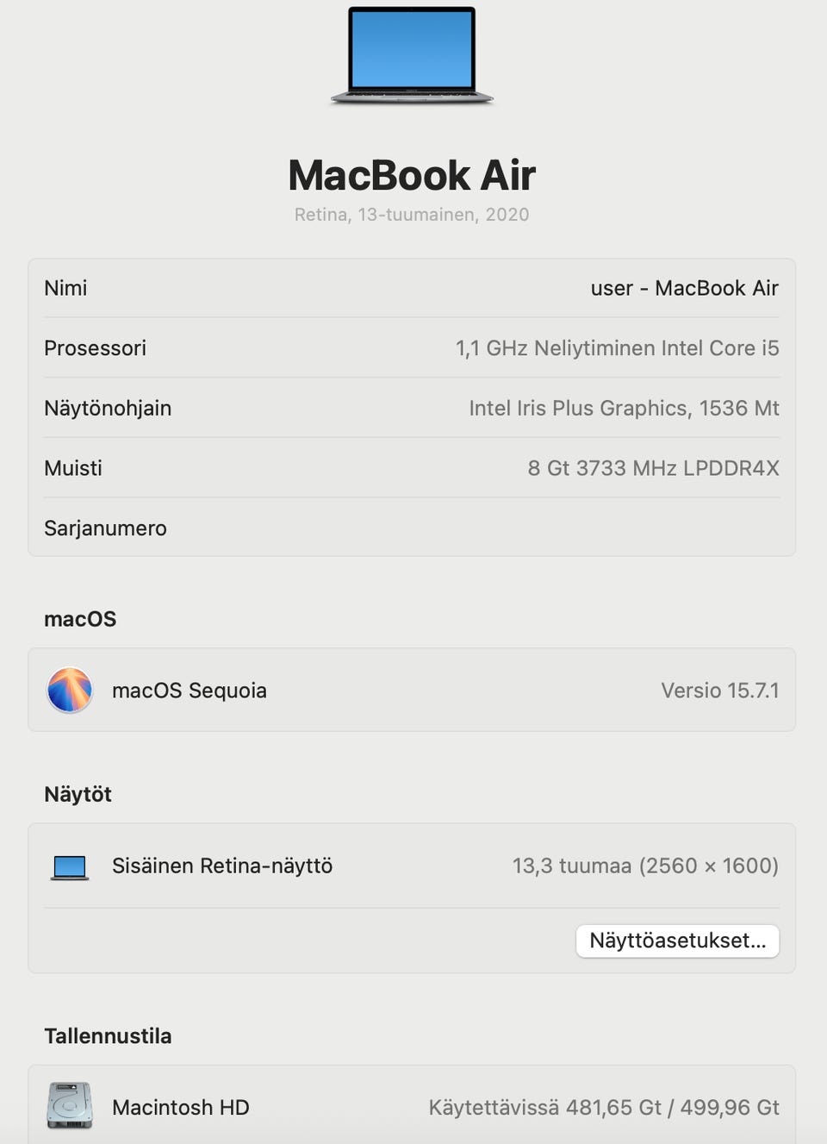Click the internal Retina display laptop icon
Image resolution: width=827 pixels, height=1144 pixels.
(x=70, y=866)
